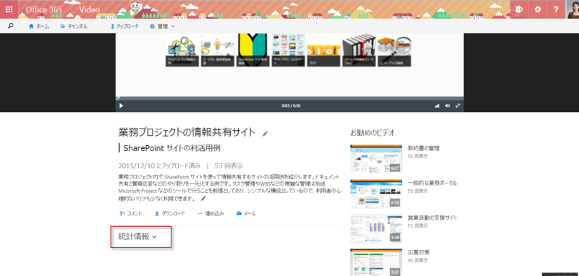The height and width of the screenshot is (276, 579).
Task: Open 災害対策 video thumbnail
Action: click(376, 262)
